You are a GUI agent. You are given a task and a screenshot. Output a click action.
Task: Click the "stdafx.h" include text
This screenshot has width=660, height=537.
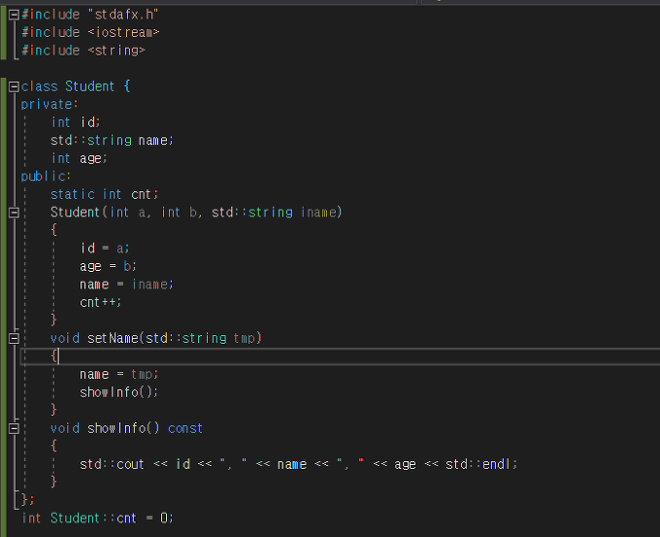click(123, 15)
